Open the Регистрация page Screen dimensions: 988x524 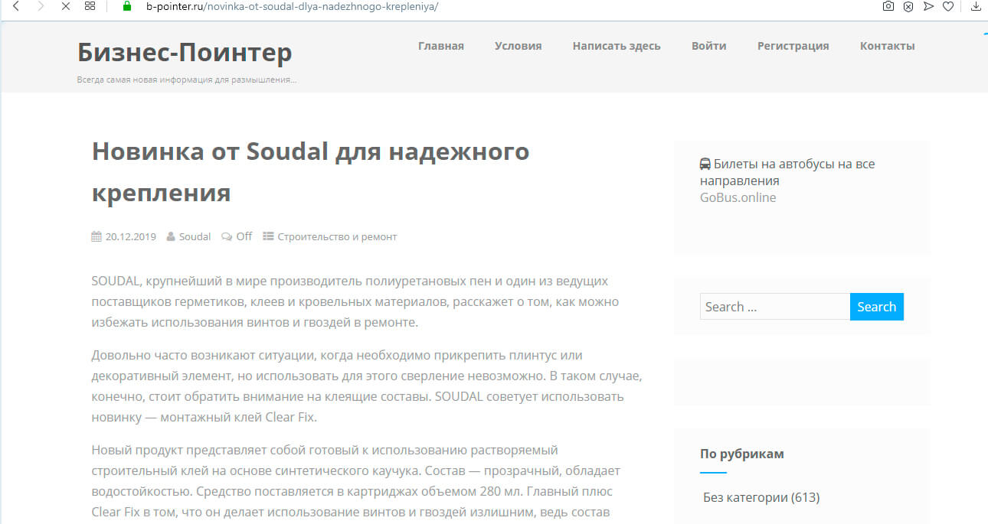793,46
